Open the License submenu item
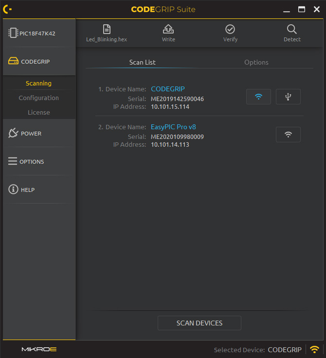 (x=38, y=112)
